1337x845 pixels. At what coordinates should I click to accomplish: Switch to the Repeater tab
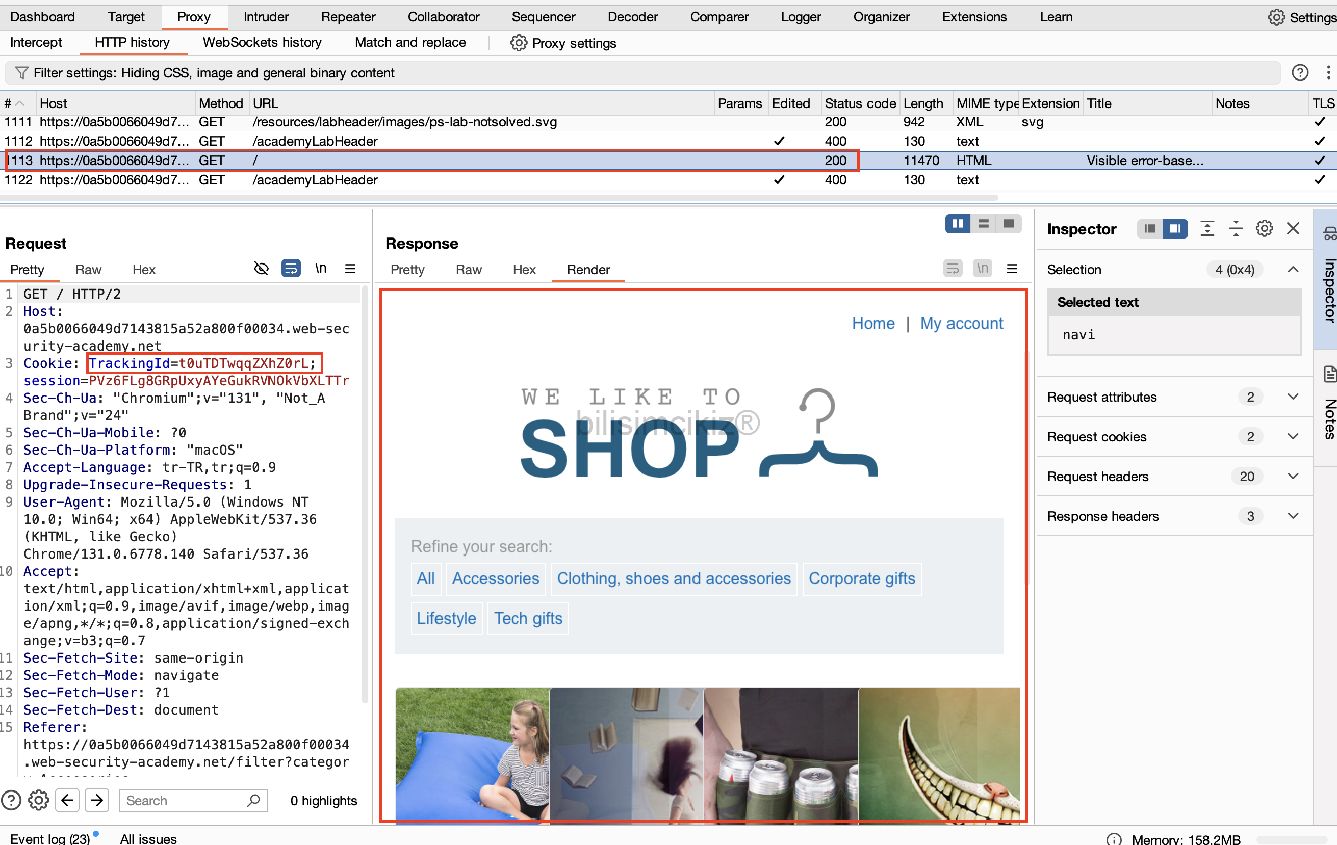[348, 17]
